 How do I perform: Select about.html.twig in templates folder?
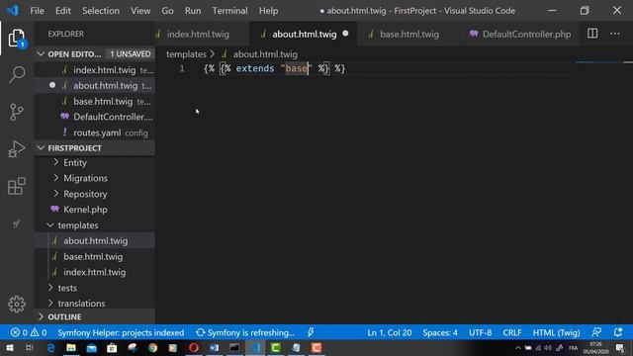coord(95,240)
